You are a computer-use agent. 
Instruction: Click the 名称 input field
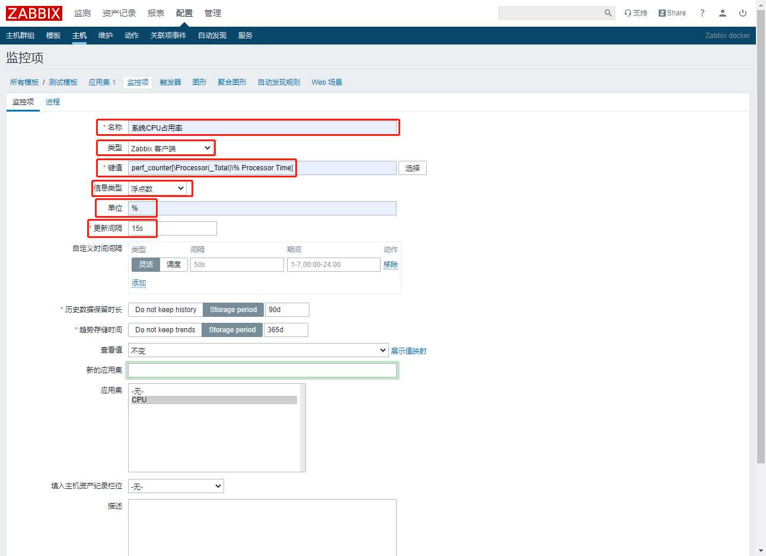pyautogui.click(x=262, y=128)
